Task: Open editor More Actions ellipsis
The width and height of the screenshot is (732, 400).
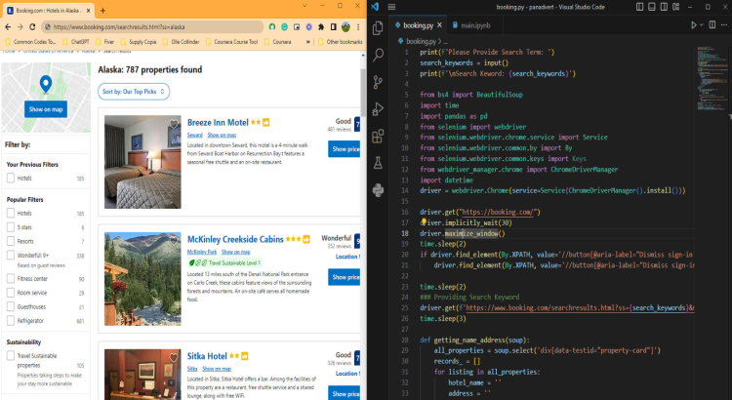Action: [724, 25]
